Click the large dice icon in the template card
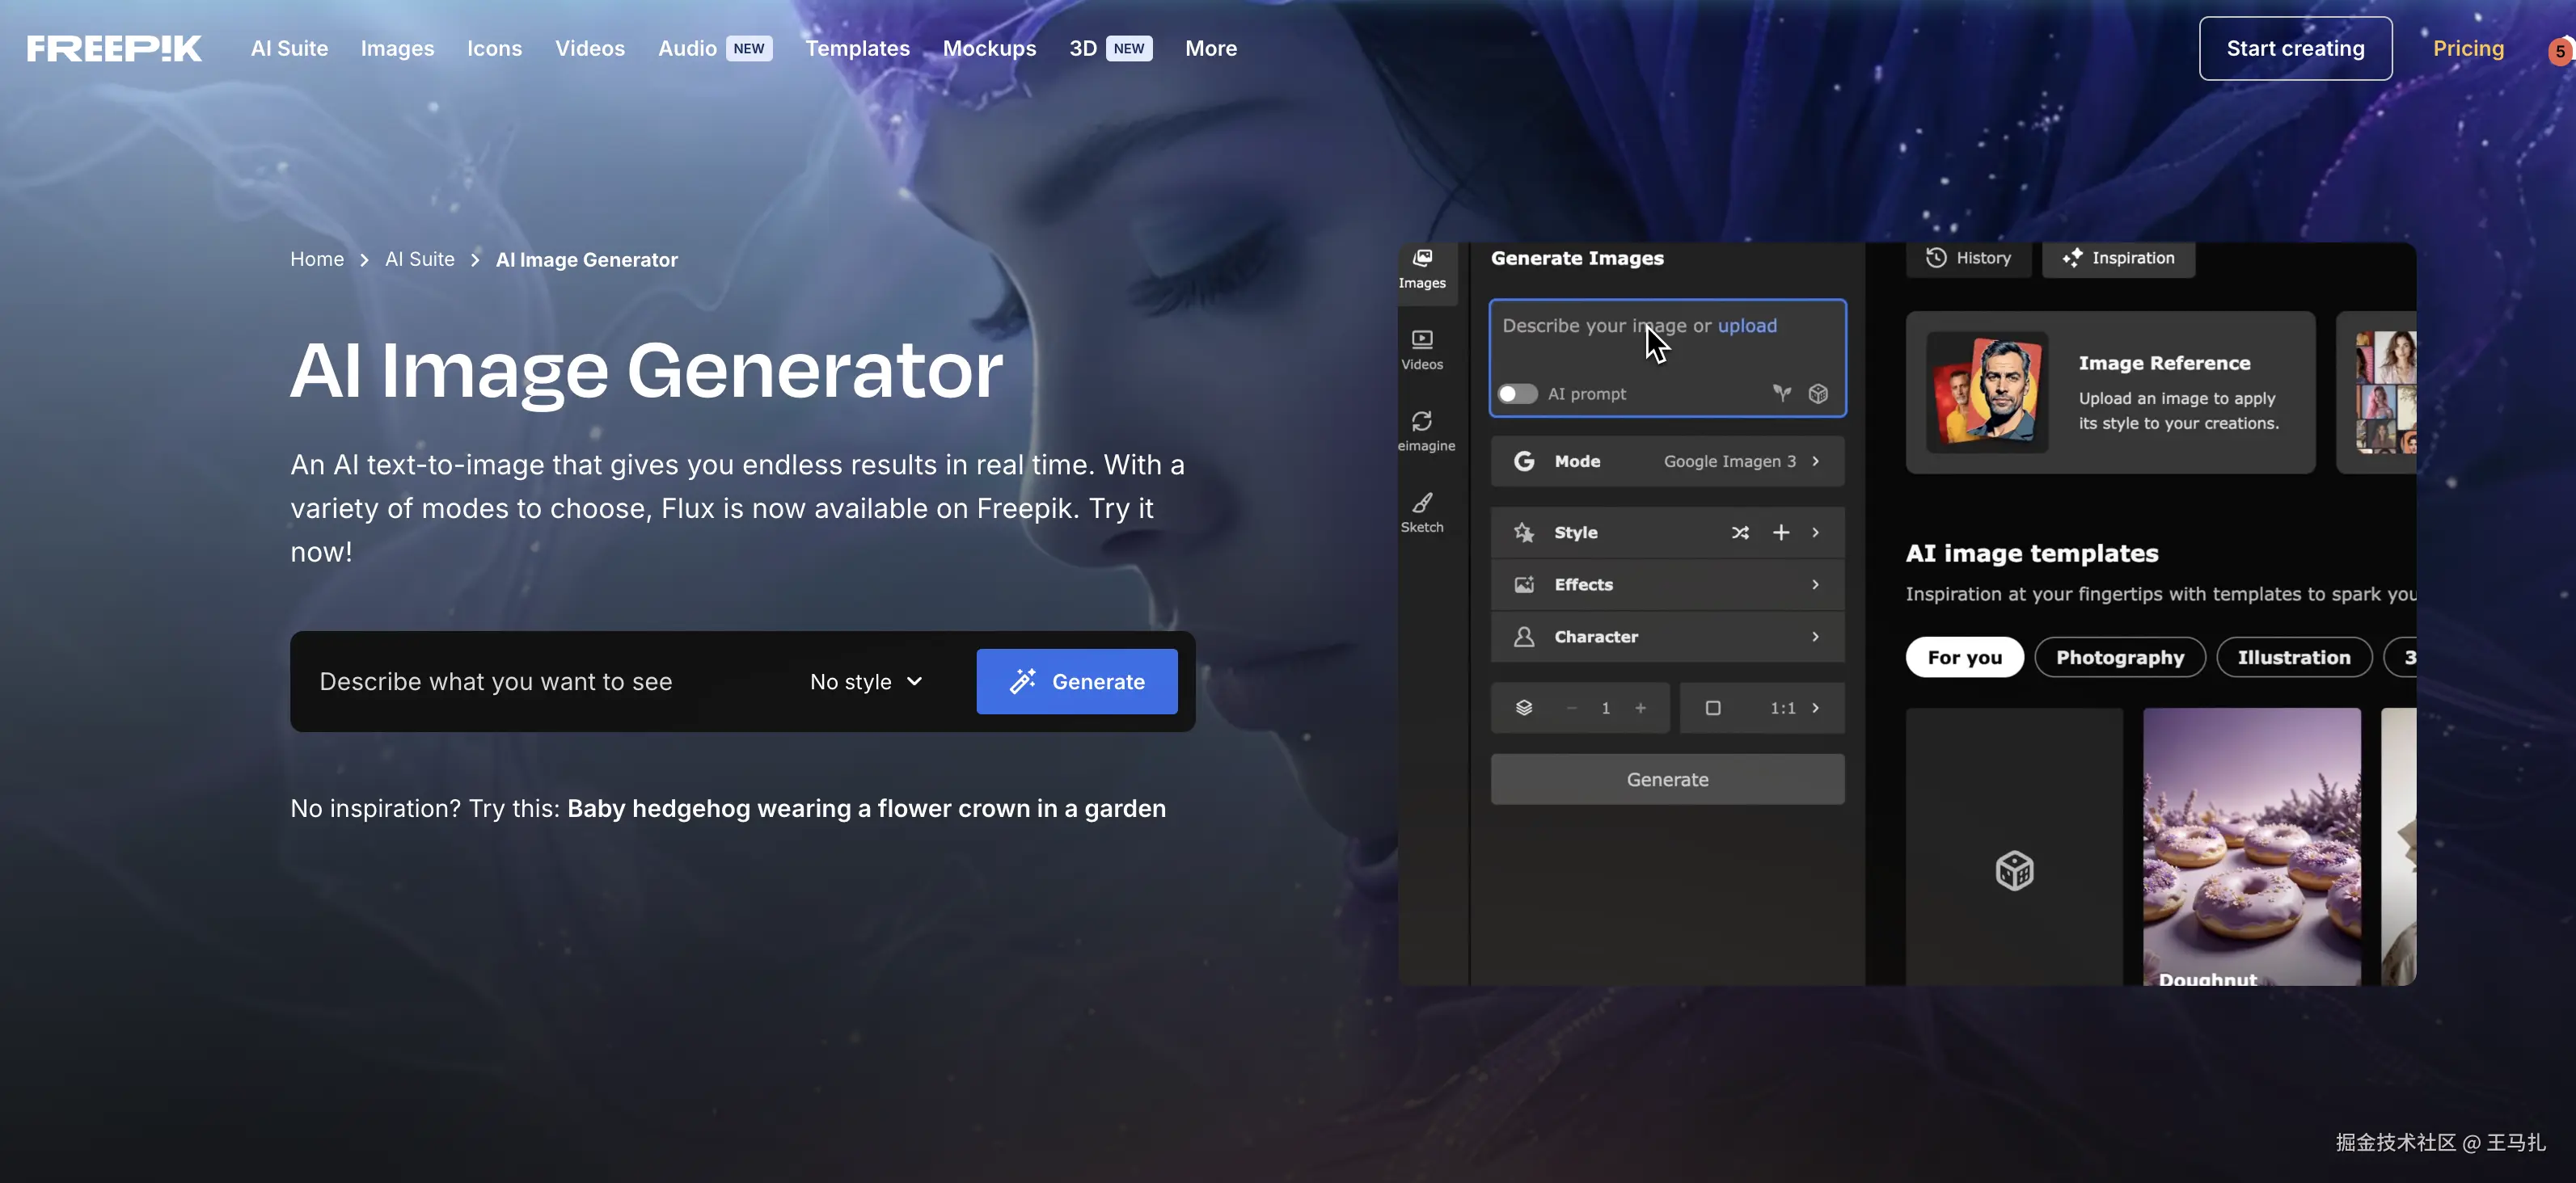The image size is (2576, 1183). click(2014, 871)
